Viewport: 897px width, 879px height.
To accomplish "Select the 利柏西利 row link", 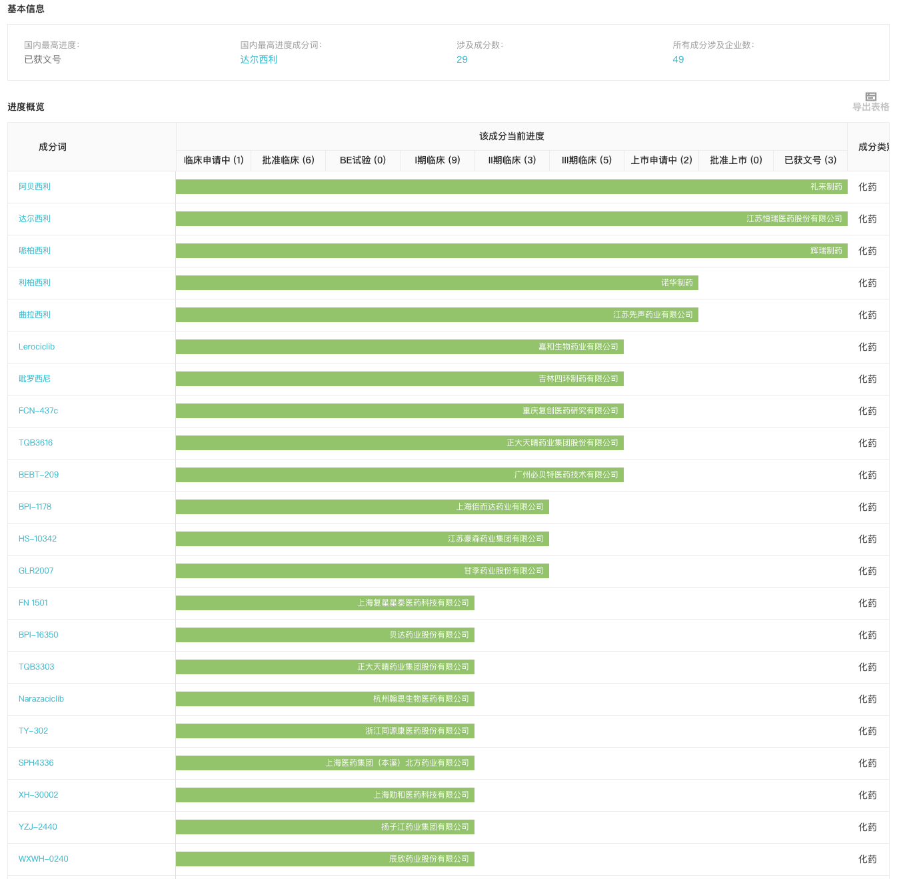I will (35, 283).
